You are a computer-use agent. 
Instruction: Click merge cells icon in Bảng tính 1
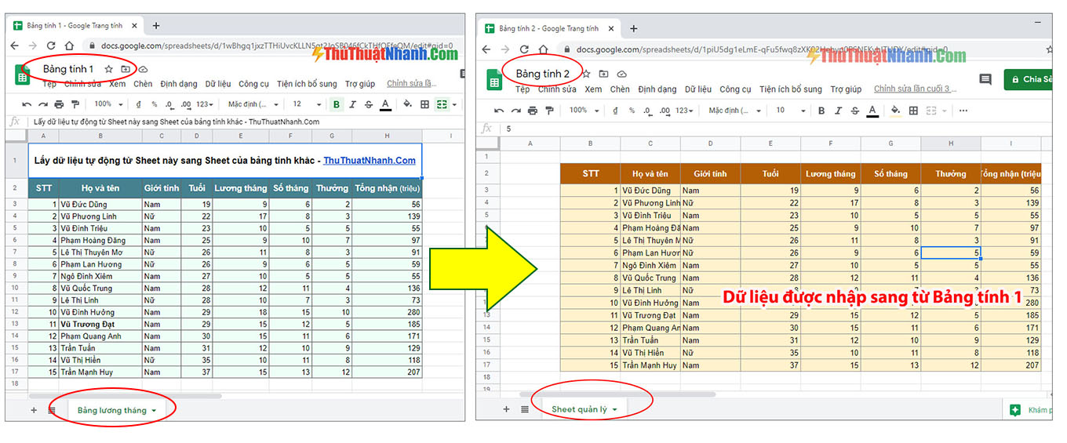(x=441, y=104)
